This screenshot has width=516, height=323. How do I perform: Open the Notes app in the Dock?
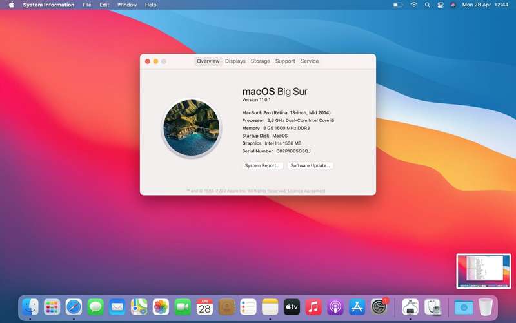tap(270, 307)
